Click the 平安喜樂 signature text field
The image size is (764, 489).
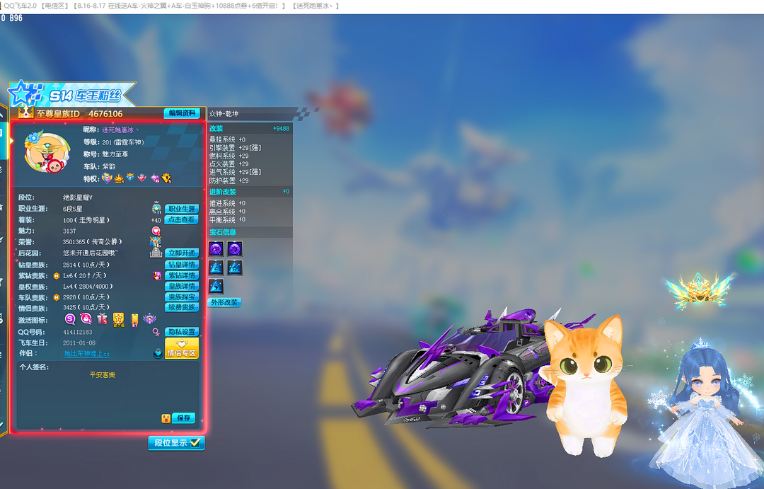(103, 375)
